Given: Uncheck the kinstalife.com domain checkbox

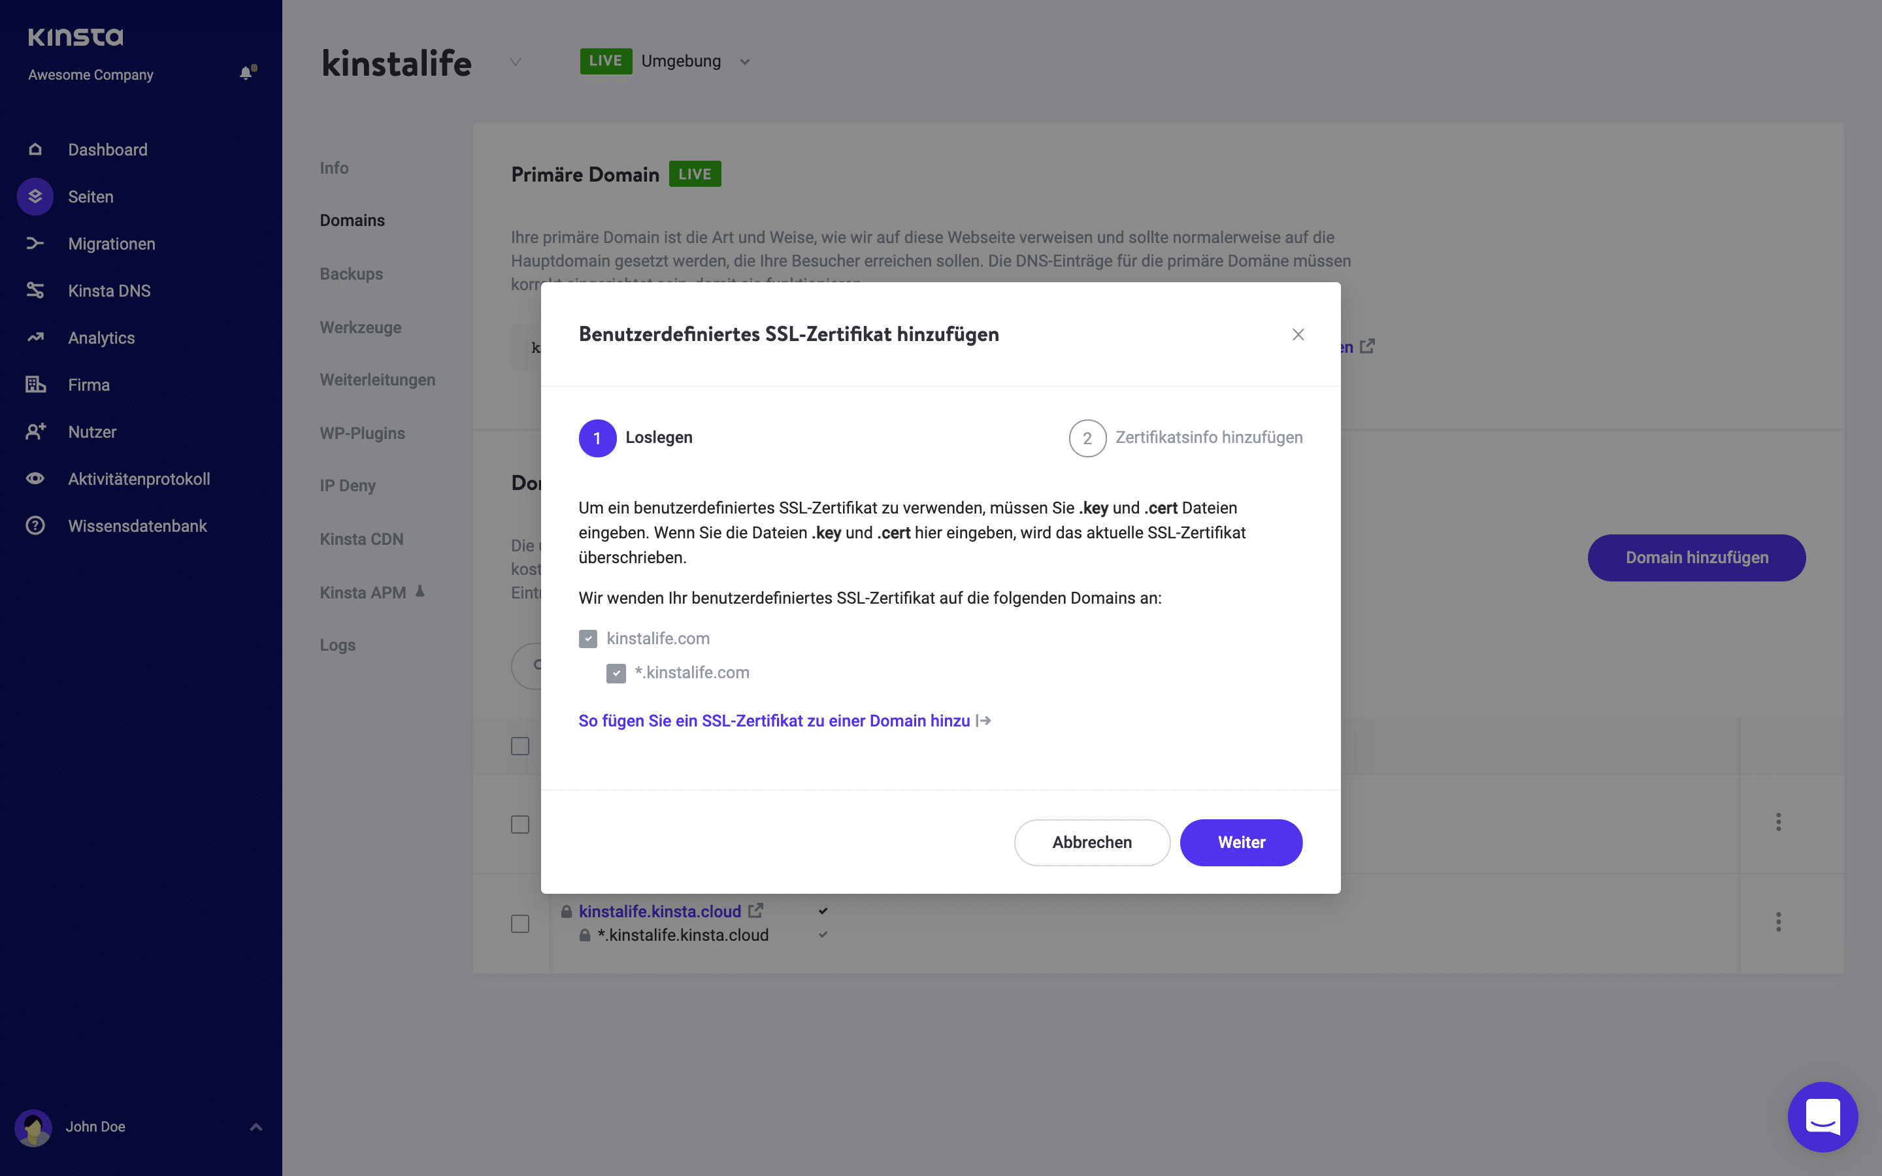Looking at the screenshot, I should [589, 638].
